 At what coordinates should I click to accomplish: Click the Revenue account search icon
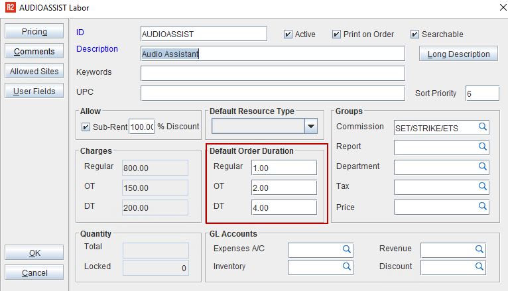click(479, 249)
